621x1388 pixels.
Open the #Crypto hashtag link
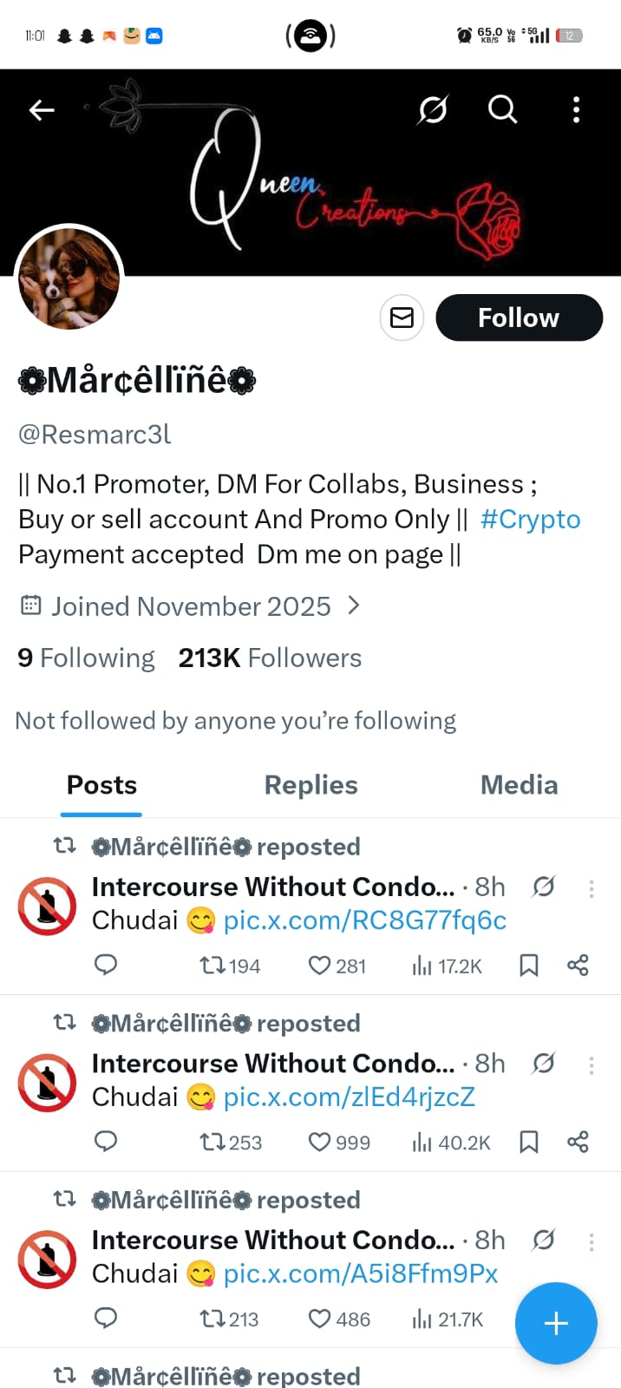530,519
